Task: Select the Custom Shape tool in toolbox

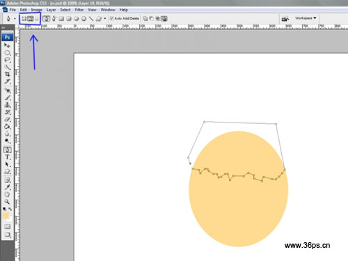Action: coord(7,172)
